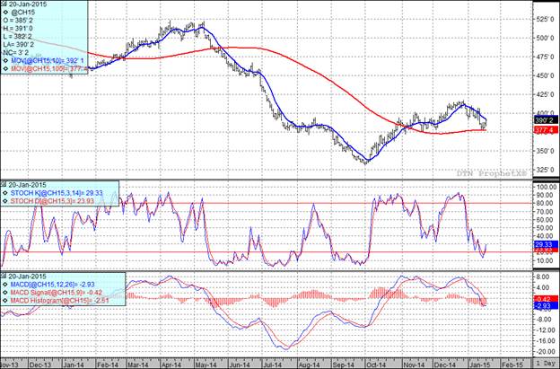The width and height of the screenshot is (560, 369).
Task: Click the 20-Jan-2015 date in the MACD legend
Action: (27, 277)
